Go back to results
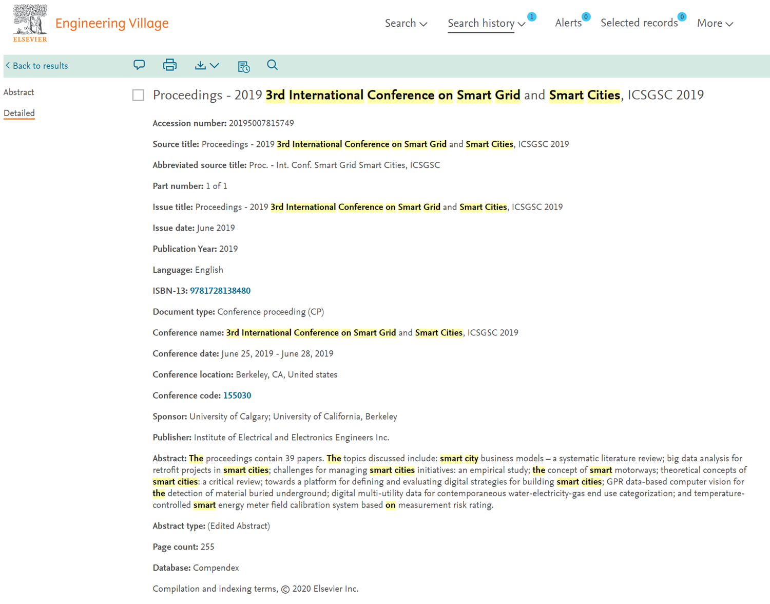Viewport: 770px width, 604px height. 36,66
